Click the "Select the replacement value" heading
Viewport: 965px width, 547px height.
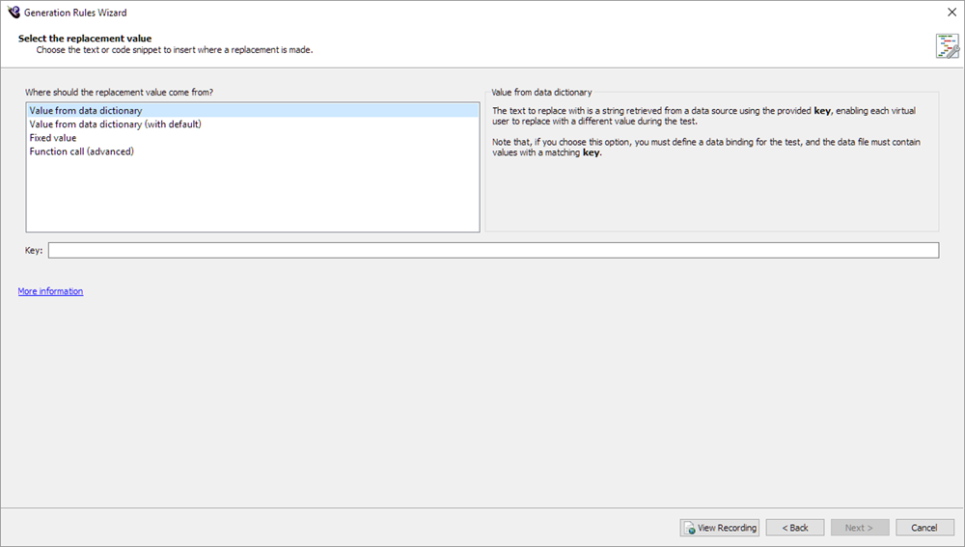click(x=85, y=39)
